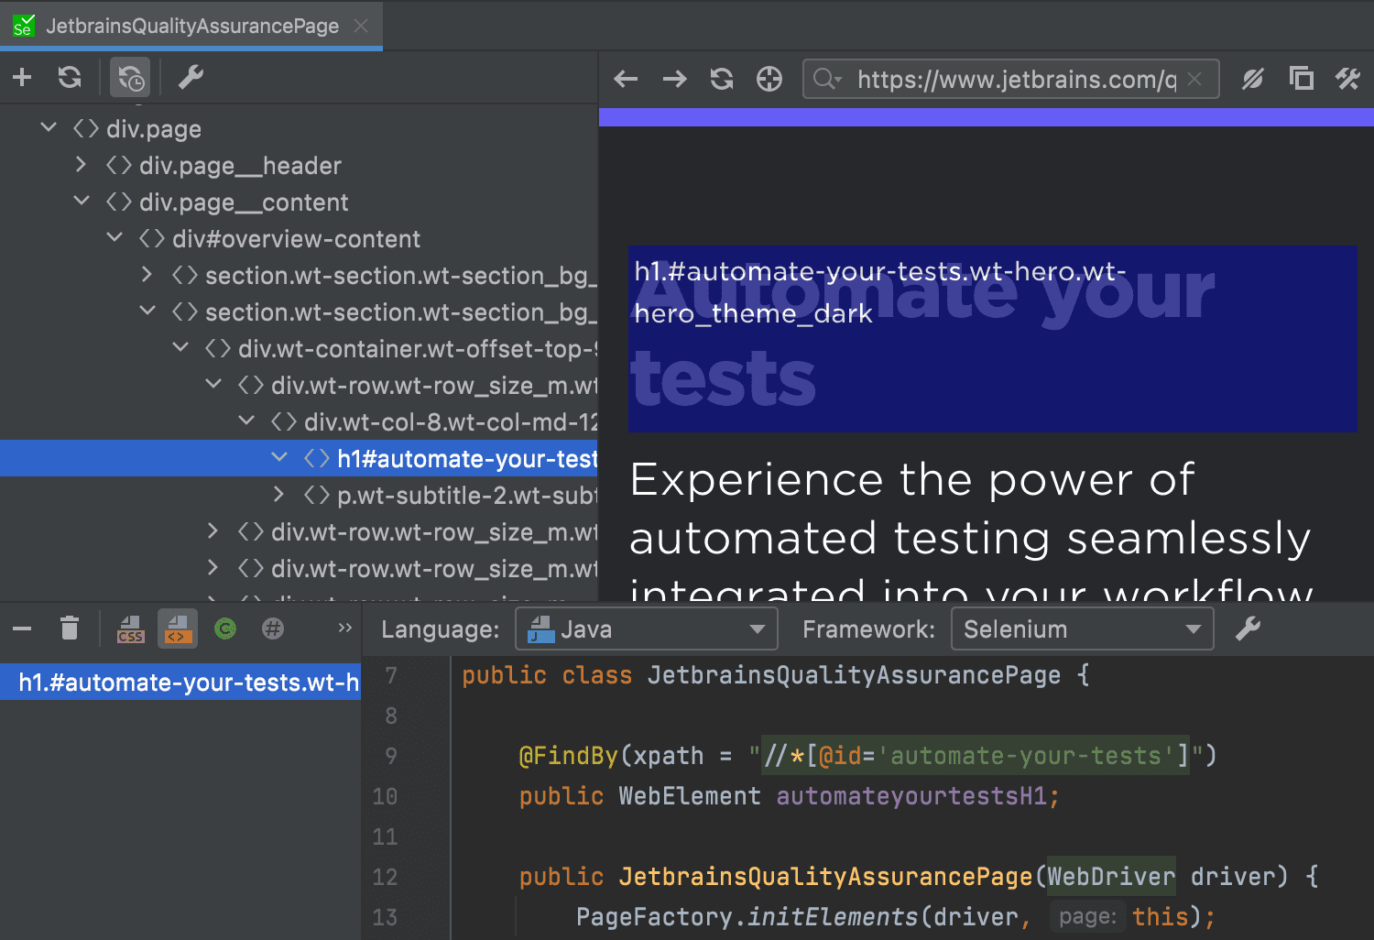Collapse the div.wt-col-8.wt-col-md-12 node
The image size is (1374, 940).
point(246,421)
